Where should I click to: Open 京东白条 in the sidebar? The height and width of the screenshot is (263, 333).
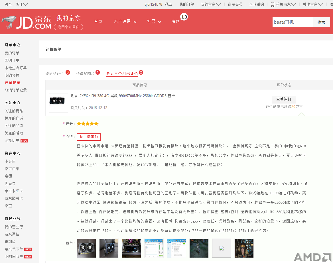pyautogui.click(x=12, y=169)
